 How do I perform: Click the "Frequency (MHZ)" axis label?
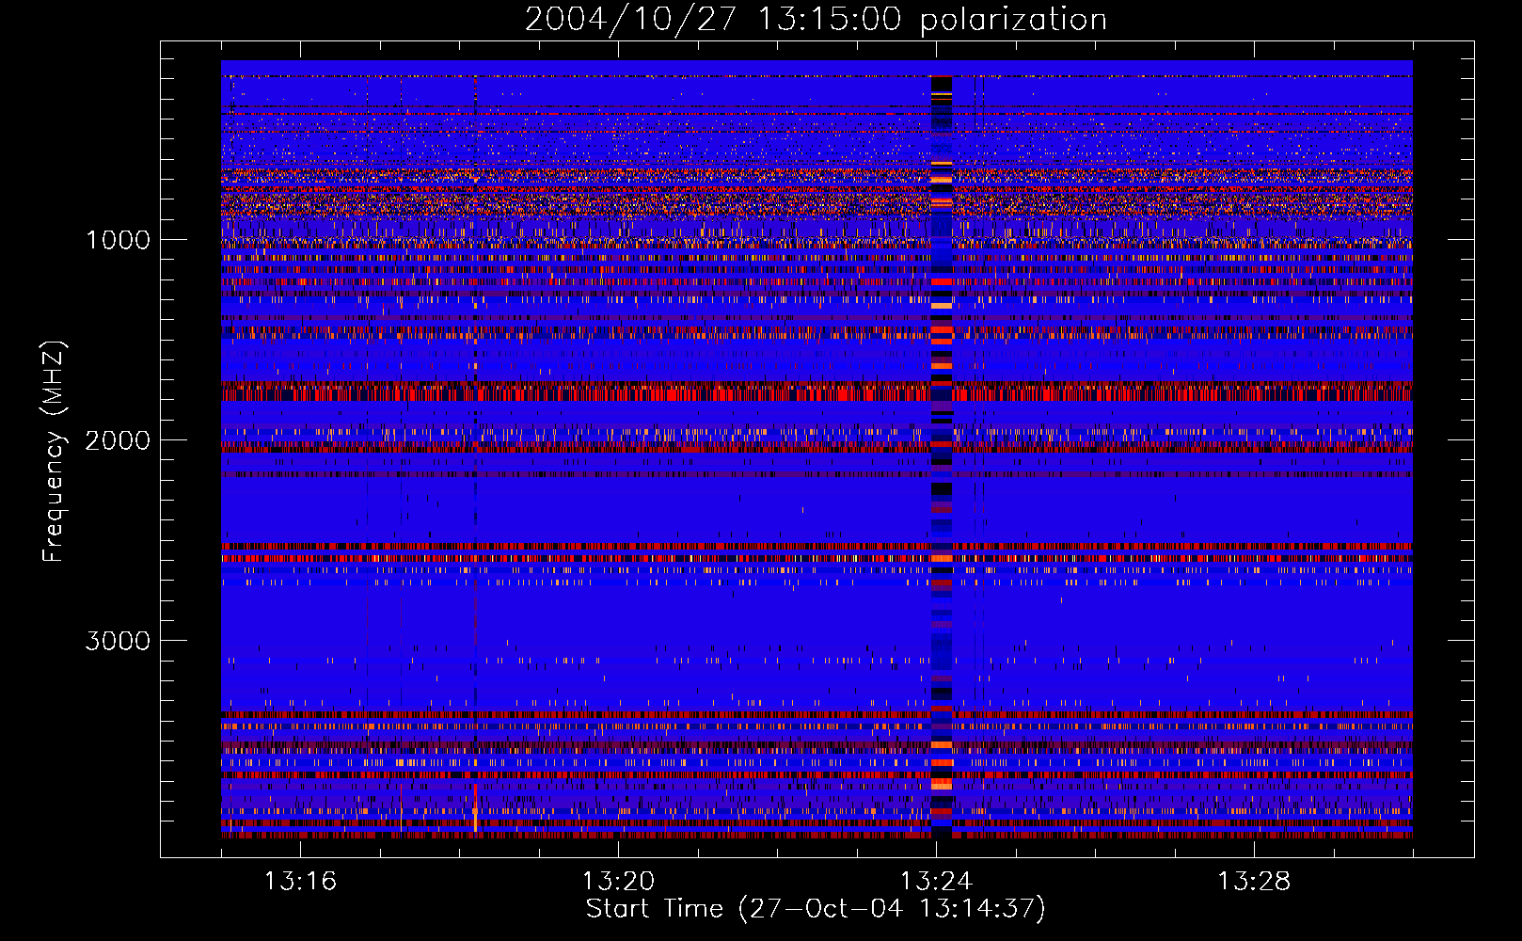55,452
